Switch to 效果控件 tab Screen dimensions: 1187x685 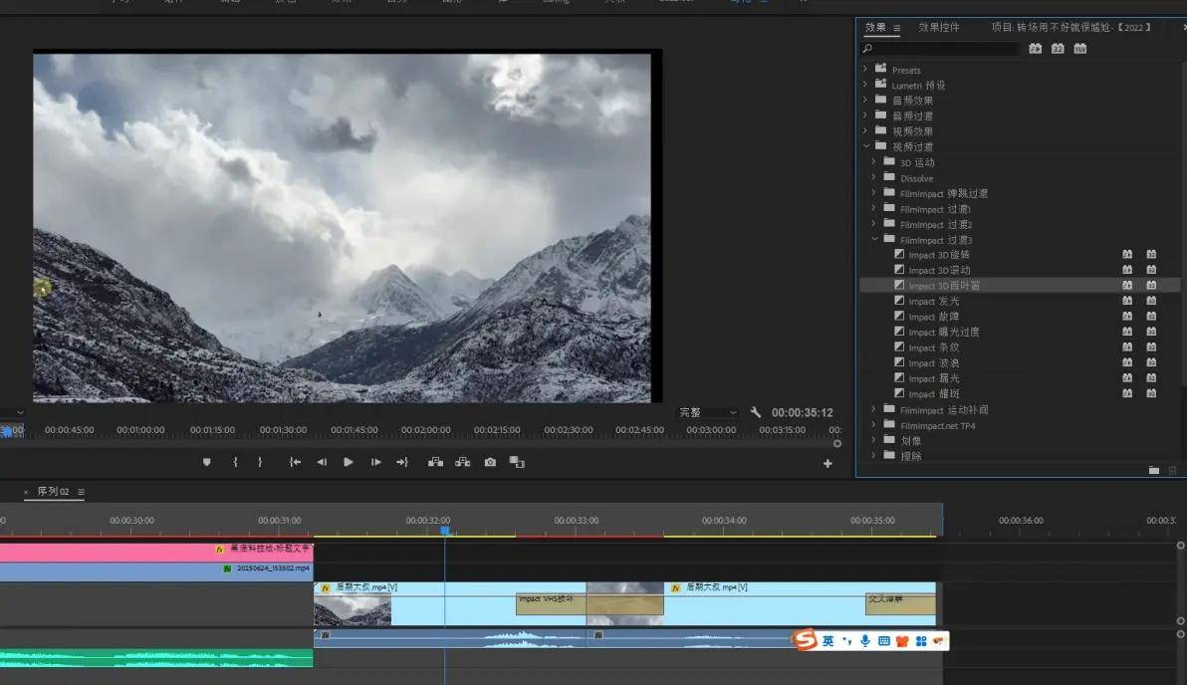coord(939,27)
